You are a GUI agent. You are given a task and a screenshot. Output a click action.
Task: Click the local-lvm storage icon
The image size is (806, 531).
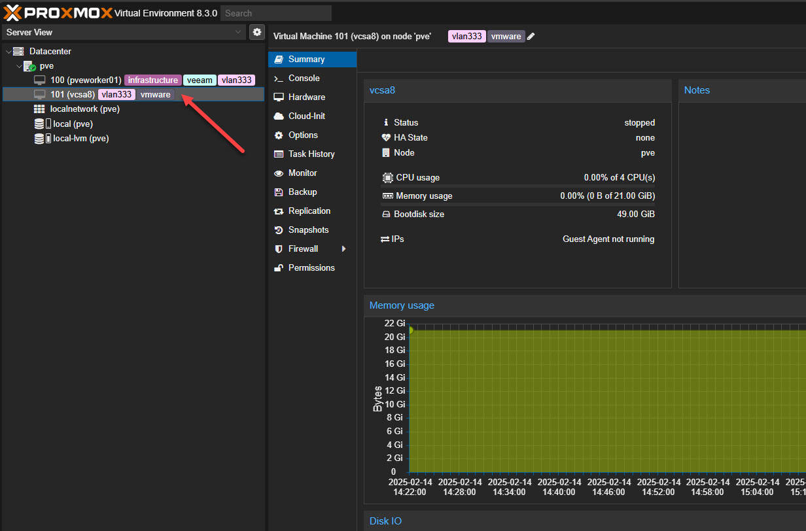point(42,139)
